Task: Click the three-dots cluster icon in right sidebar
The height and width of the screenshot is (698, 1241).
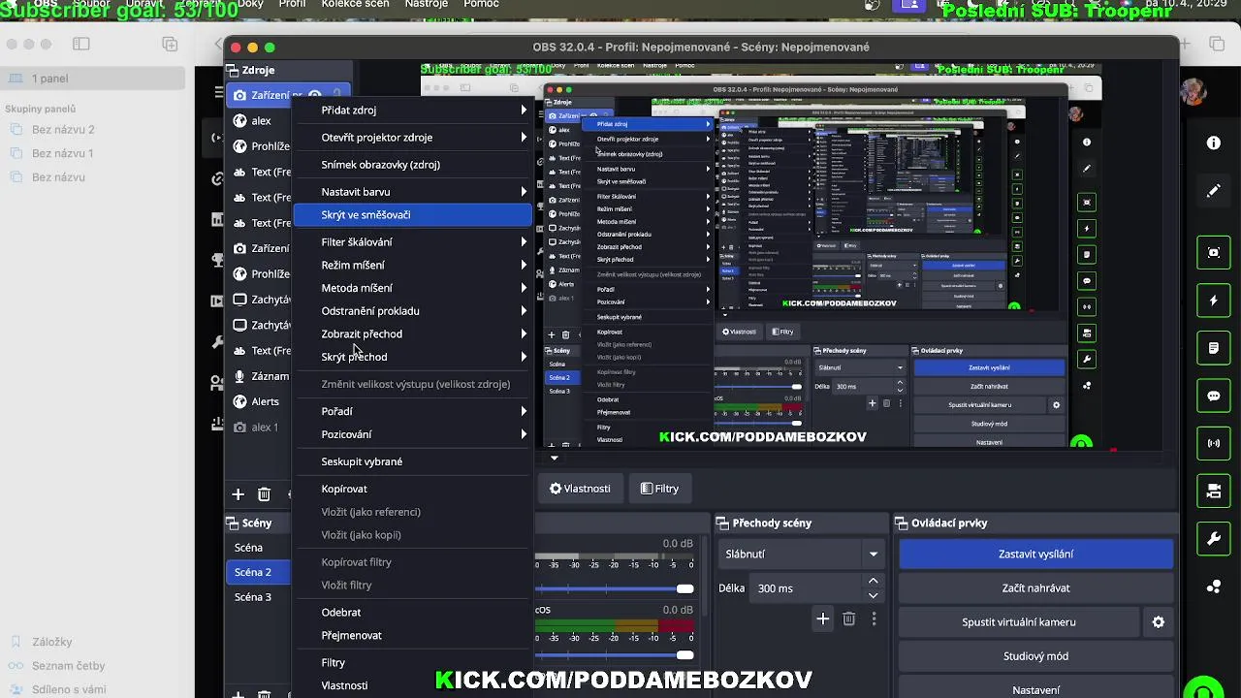Action: (1213, 587)
